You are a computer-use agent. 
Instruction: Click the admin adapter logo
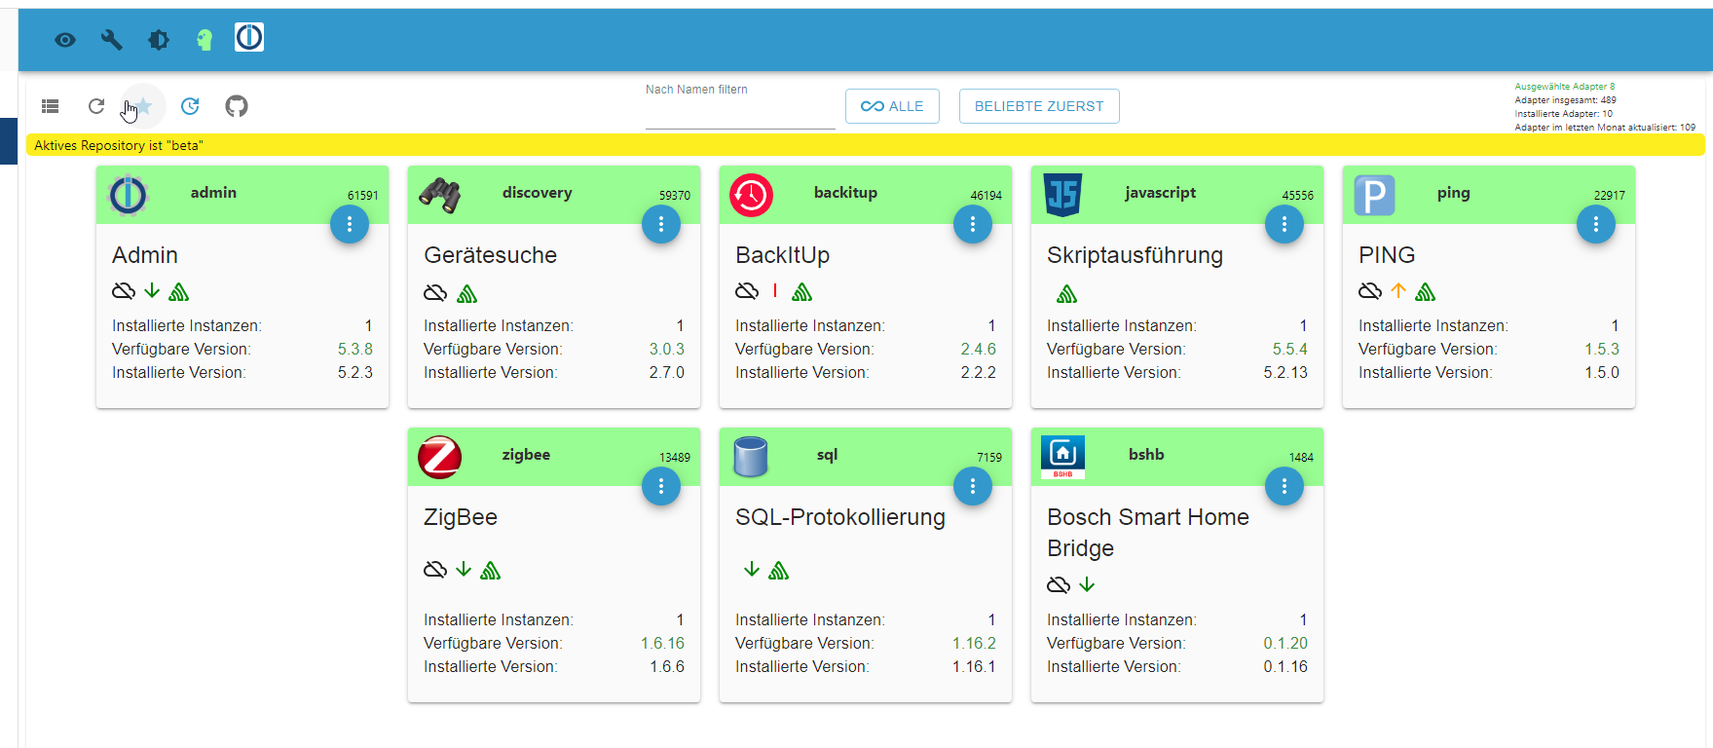click(x=128, y=195)
